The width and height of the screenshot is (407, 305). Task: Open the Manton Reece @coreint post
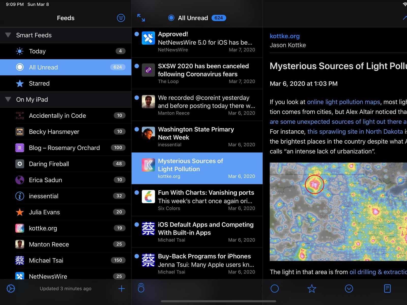197,105
